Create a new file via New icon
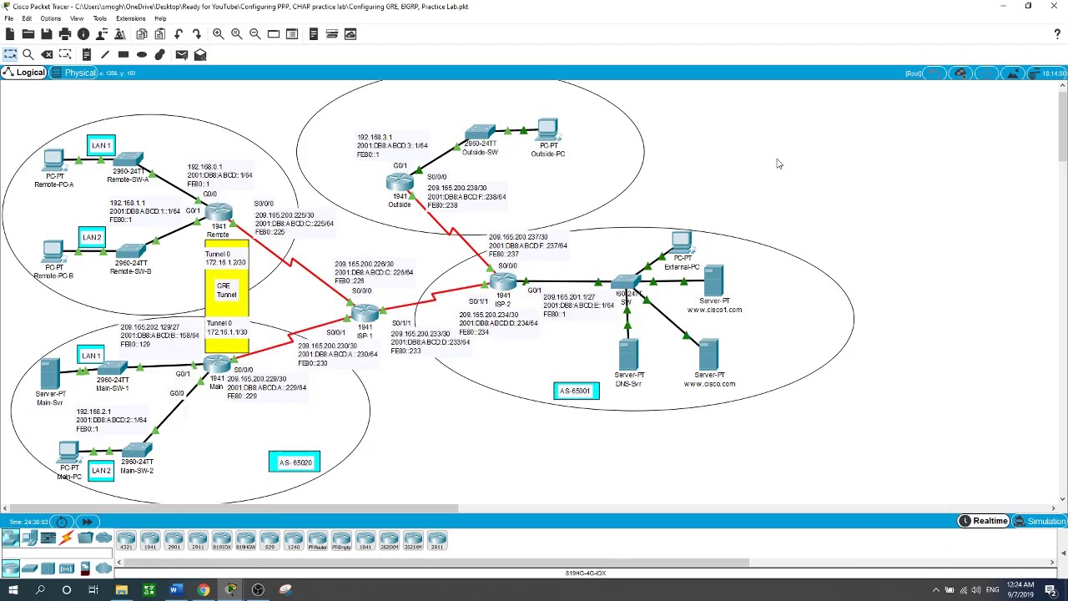The width and height of the screenshot is (1068, 601). tap(9, 34)
